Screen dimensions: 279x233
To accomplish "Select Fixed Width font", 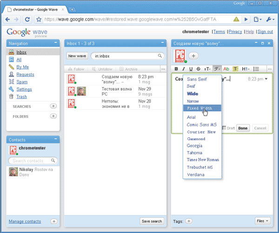I will [202, 108].
